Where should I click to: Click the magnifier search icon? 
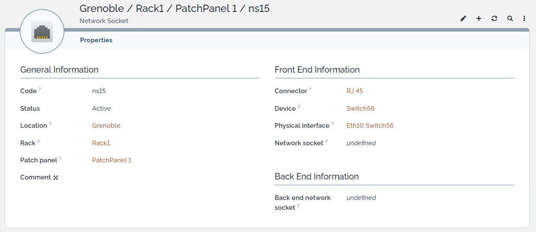[510, 19]
